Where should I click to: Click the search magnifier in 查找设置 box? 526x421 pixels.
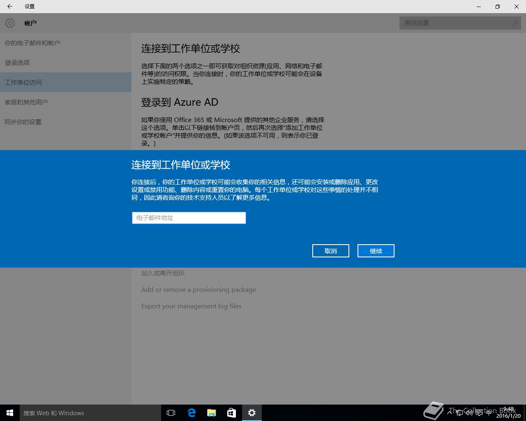(x=515, y=23)
